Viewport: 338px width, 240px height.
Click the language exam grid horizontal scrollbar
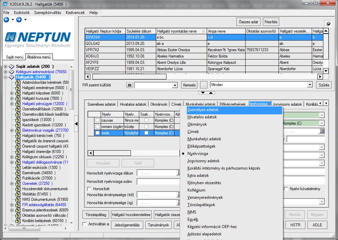tap(112, 153)
